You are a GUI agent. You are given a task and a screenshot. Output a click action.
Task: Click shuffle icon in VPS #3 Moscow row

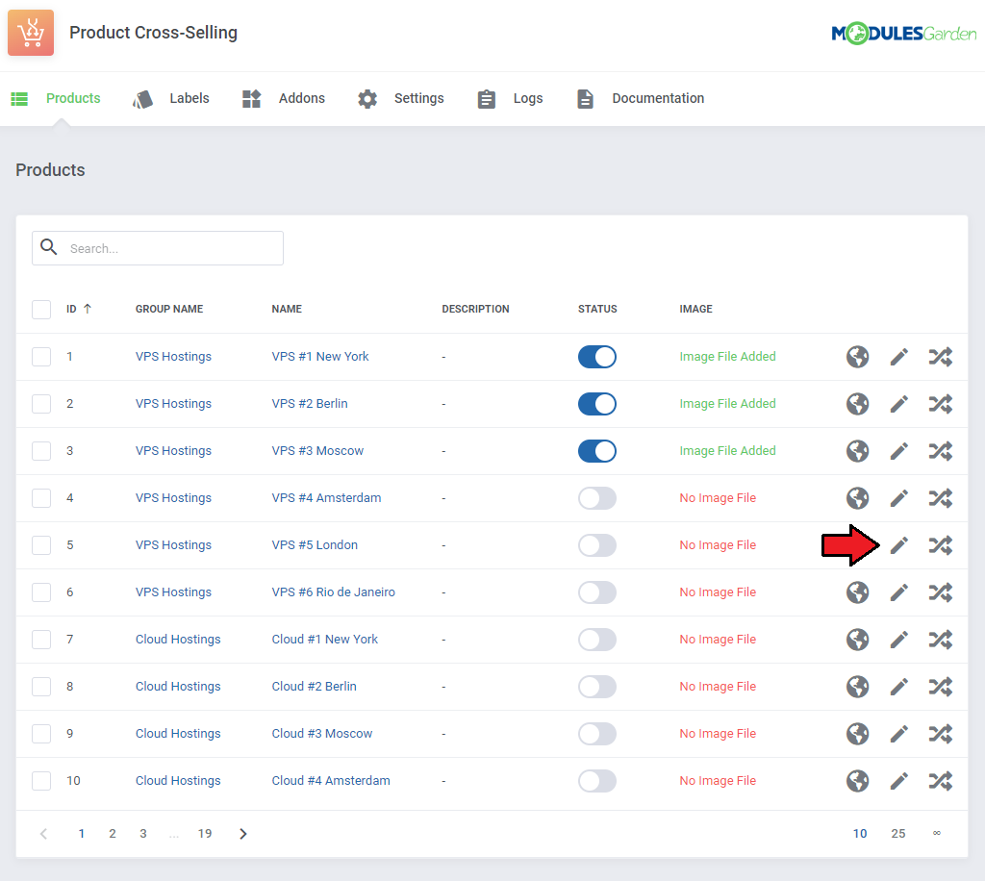coord(941,451)
